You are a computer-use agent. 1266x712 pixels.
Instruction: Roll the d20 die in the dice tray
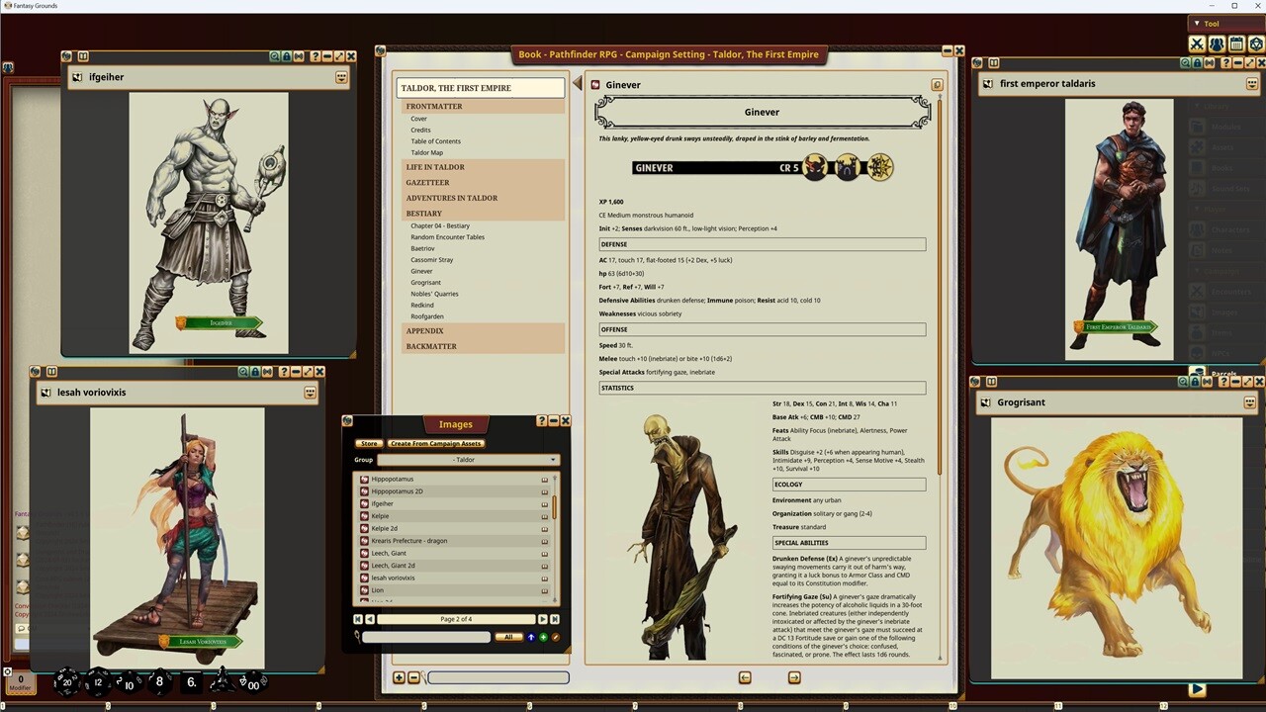click(x=65, y=682)
